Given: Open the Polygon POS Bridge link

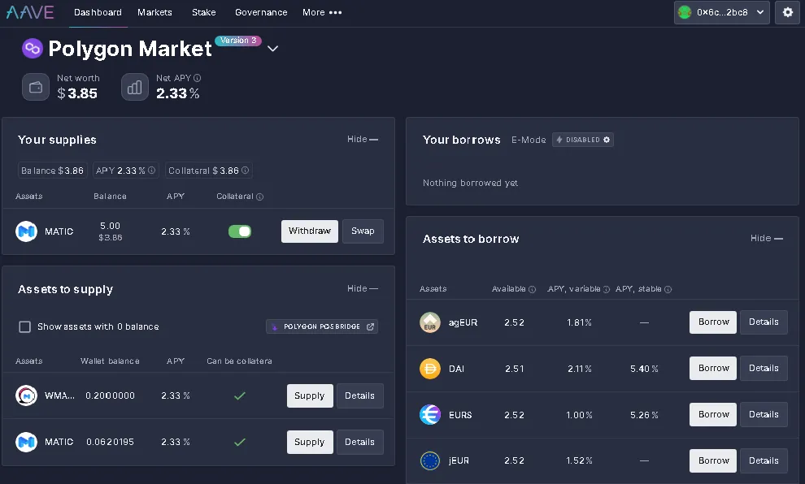Looking at the screenshot, I should 322,326.
